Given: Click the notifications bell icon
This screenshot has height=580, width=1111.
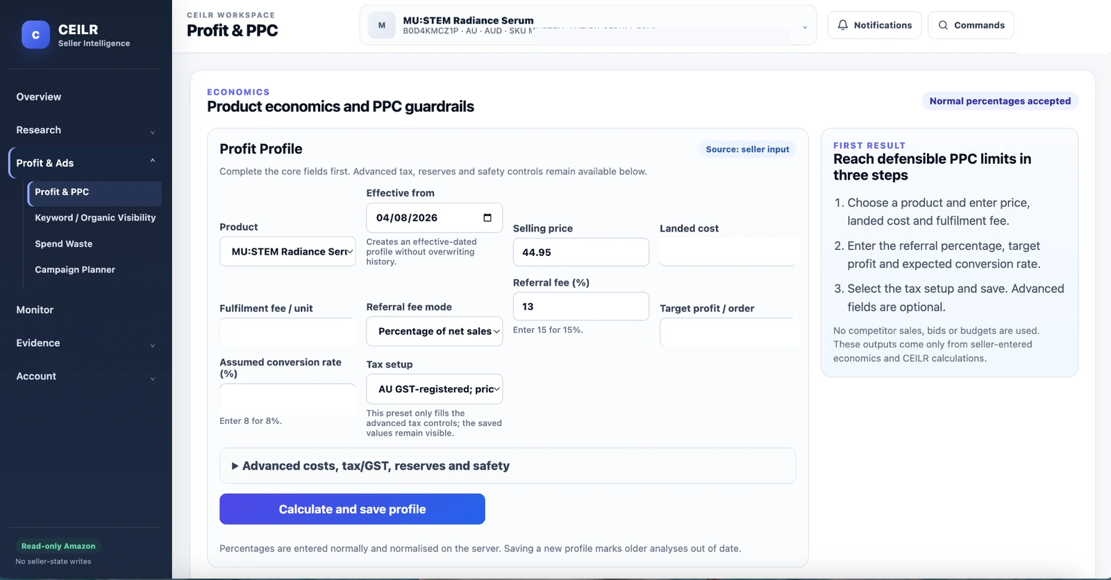Looking at the screenshot, I should click(842, 25).
